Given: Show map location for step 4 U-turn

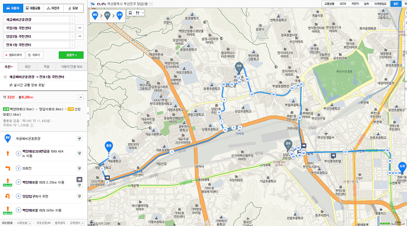Looking at the screenshot, I should 80,196.
